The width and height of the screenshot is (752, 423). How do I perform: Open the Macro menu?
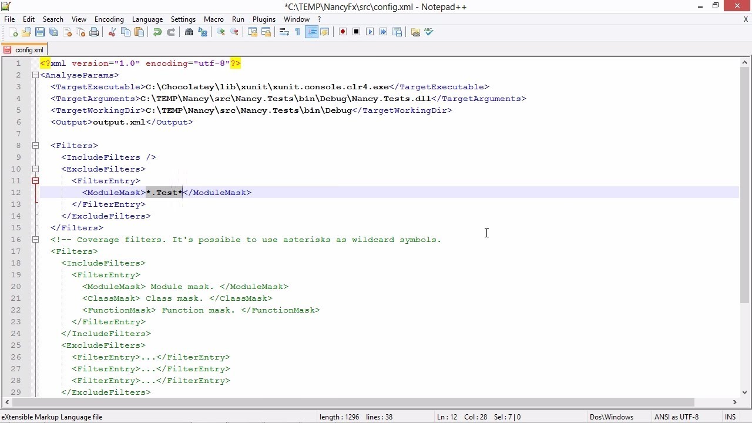tap(214, 19)
